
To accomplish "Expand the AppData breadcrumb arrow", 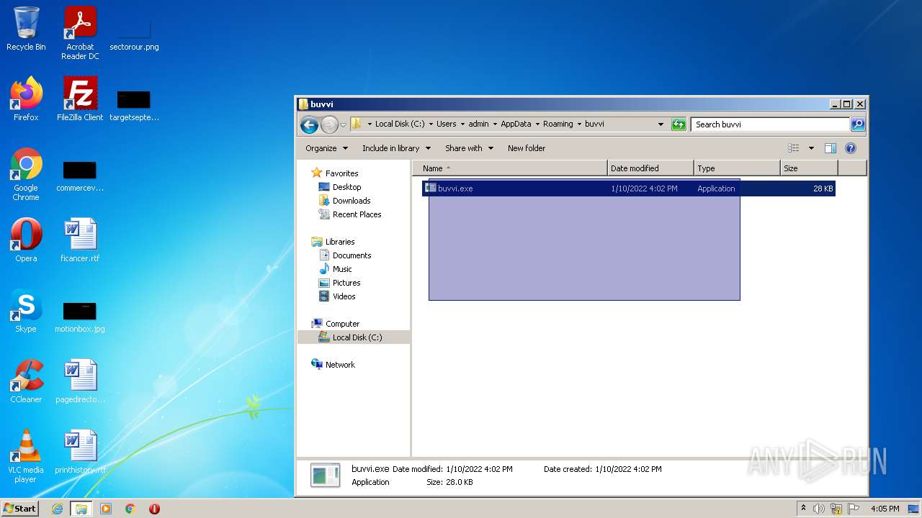I will 537,124.
